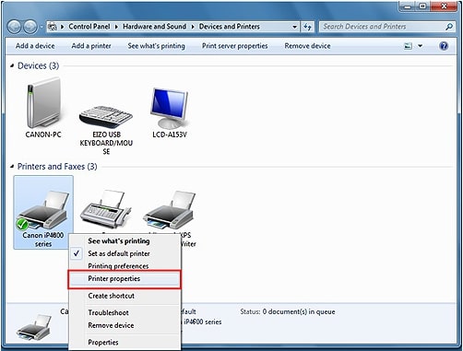Select the Canon iP4800 series printer
The width and height of the screenshot is (463, 351).
[43, 212]
